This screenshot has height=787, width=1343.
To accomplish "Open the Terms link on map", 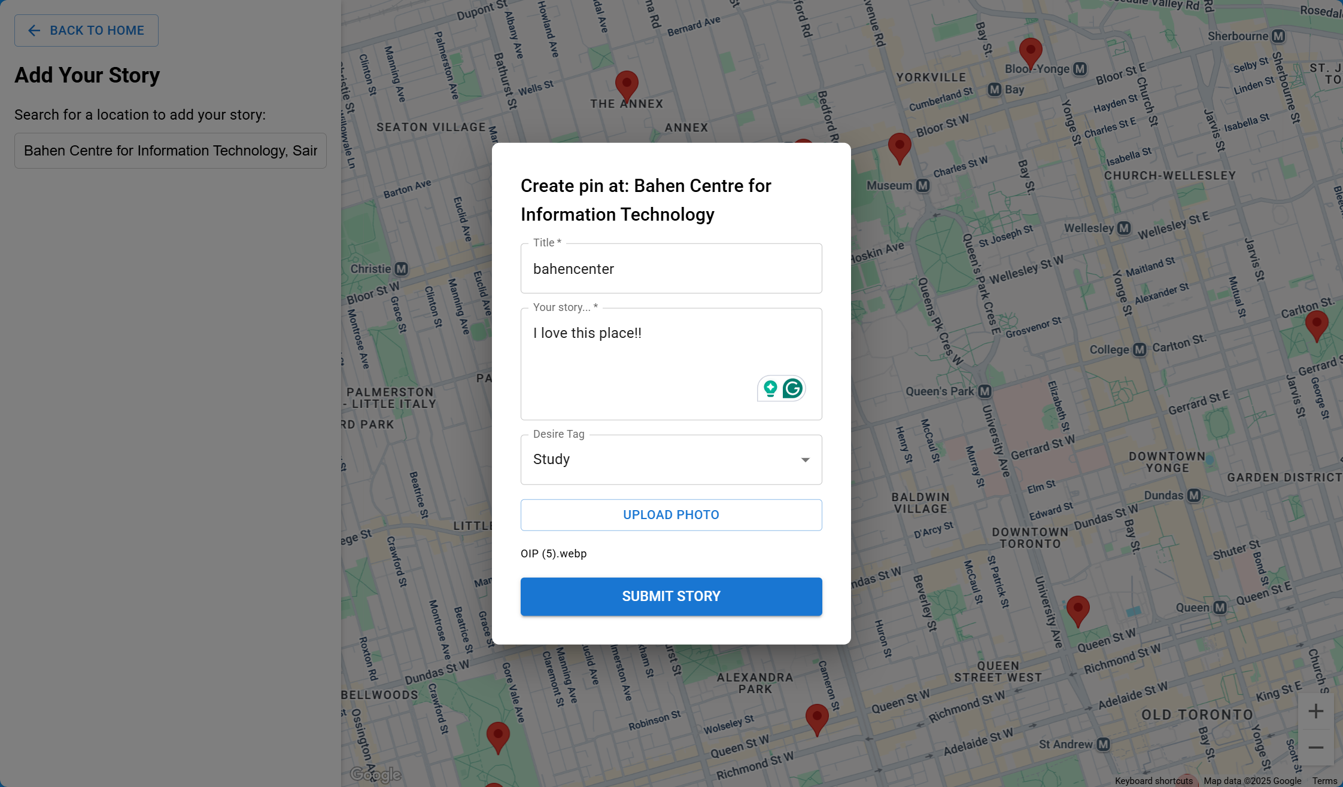I will tap(1324, 781).
